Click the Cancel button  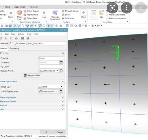pyautogui.click(x=60, y=132)
